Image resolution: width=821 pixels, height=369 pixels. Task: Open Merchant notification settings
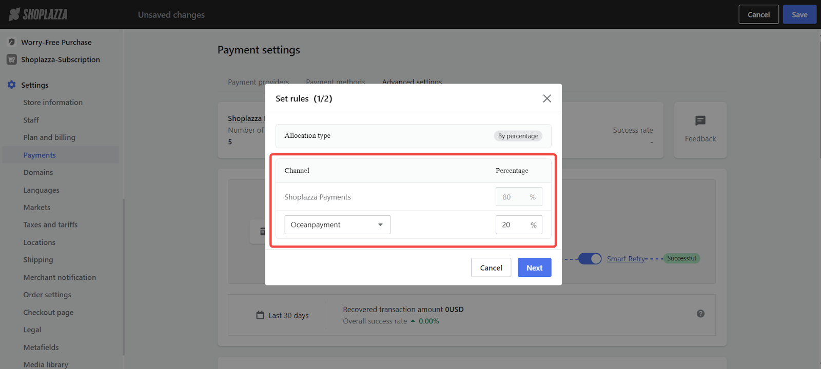point(60,277)
